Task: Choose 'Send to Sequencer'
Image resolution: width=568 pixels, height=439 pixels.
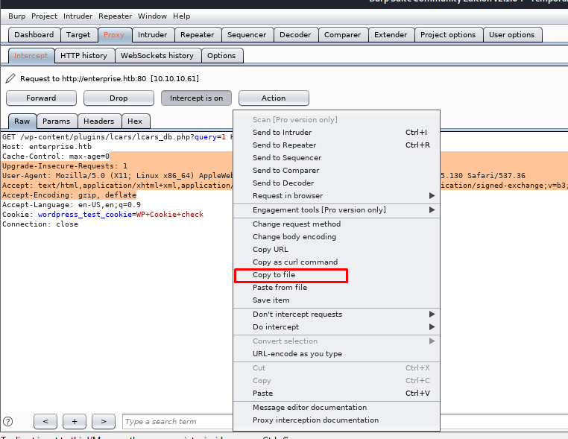Action: (336, 157)
